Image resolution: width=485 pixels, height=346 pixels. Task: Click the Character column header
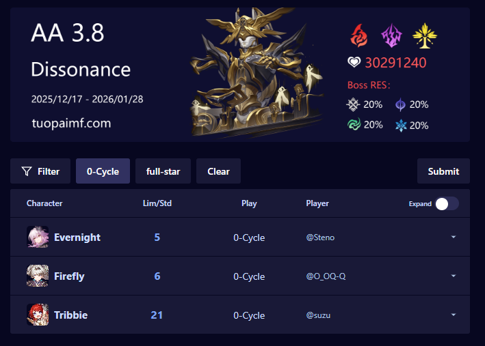click(x=44, y=203)
